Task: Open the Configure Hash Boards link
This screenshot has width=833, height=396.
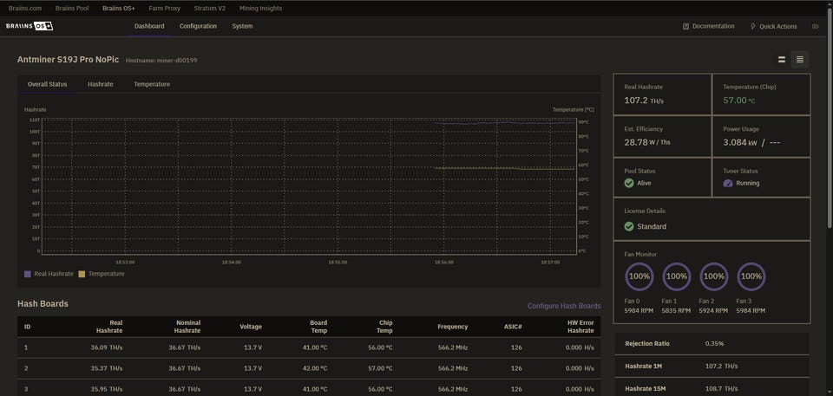Action: (x=564, y=306)
